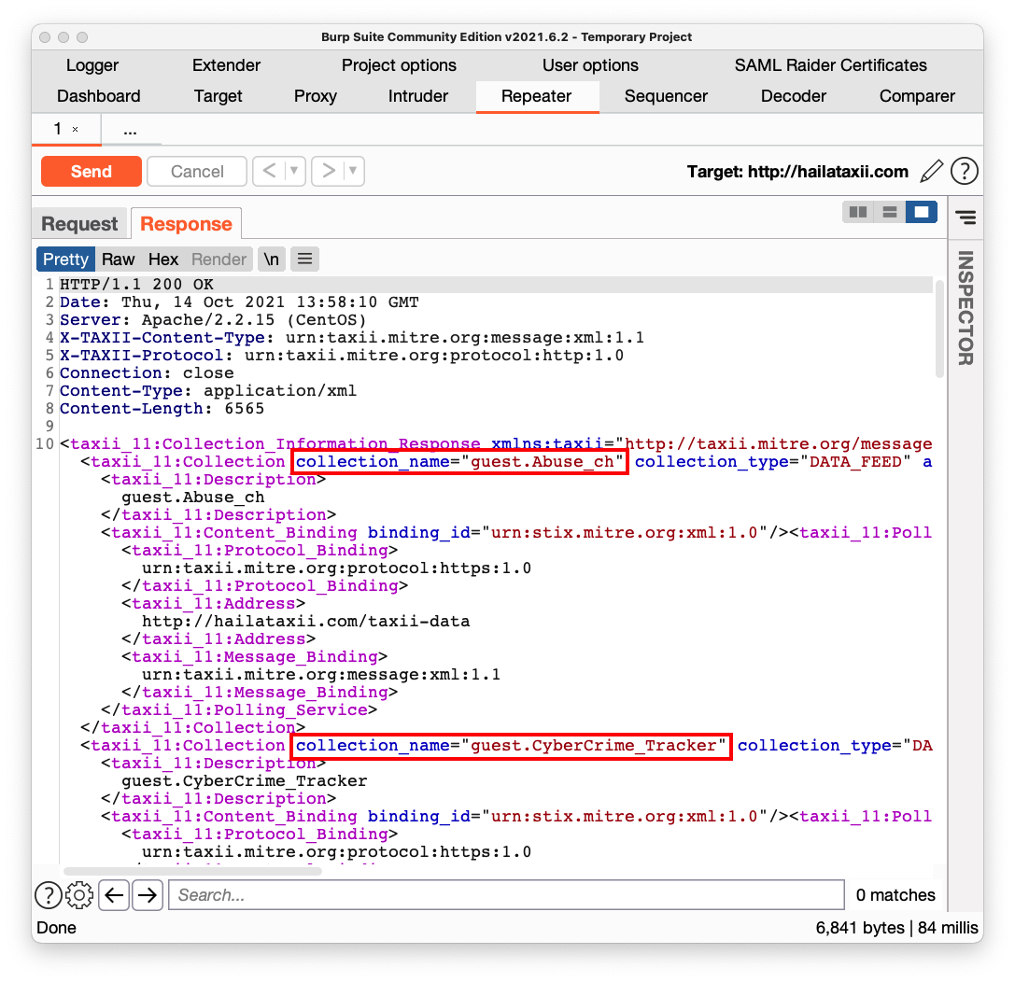Click the 0 matches indicator
The height and width of the screenshot is (982, 1015).
(895, 895)
